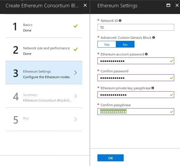Click the Network ID input field
The height and width of the screenshot is (166, 180).
(x=136, y=27)
